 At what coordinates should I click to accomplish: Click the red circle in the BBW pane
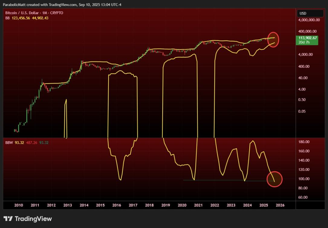tap(274, 179)
